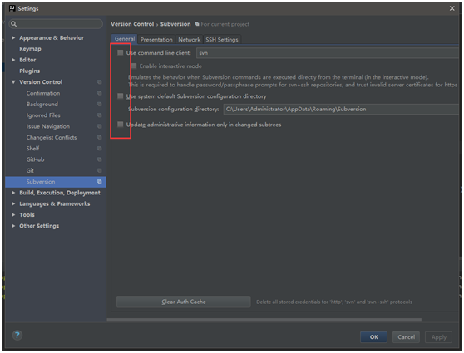Click the search magnifier icon
This screenshot has width=464, height=353.
point(13,24)
